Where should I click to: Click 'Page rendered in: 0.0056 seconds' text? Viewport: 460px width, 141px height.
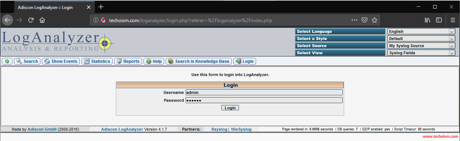tap(308, 129)
